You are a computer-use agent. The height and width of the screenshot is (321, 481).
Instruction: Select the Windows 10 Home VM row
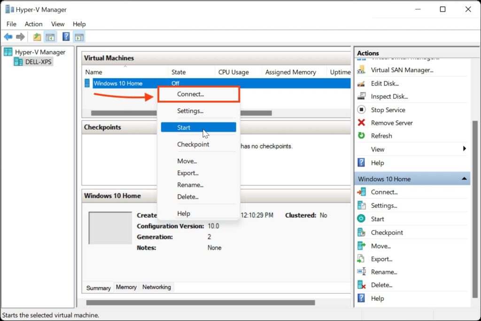(x=217, y=83)
